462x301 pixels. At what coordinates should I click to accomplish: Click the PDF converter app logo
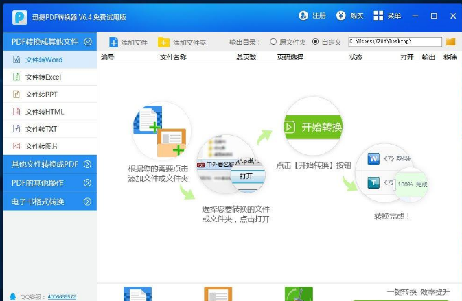pyautogui.click(x=21, y=16)
